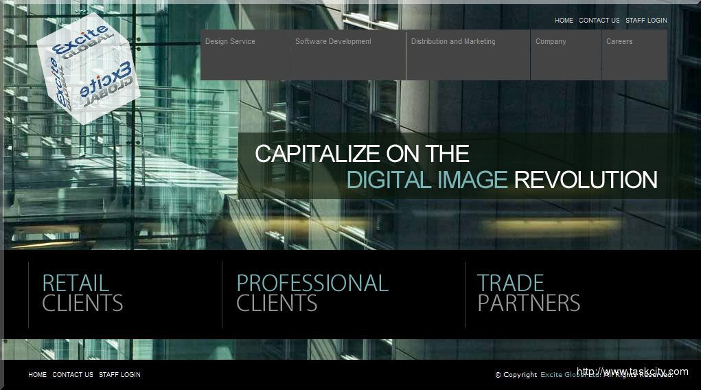The image size is (701, 390).
Task: Open the Design Service menu
Action: [230, 42]
